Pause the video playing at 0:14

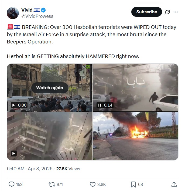[x=99, y=105]
